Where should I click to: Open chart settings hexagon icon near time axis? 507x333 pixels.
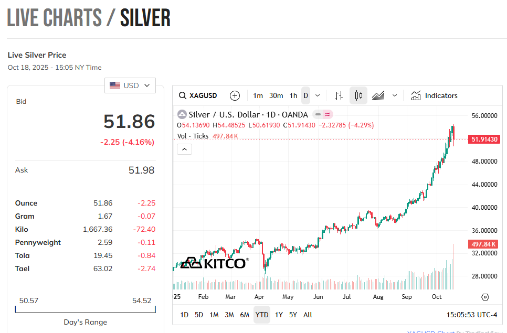pyautogui.click(x=485, y=297)
